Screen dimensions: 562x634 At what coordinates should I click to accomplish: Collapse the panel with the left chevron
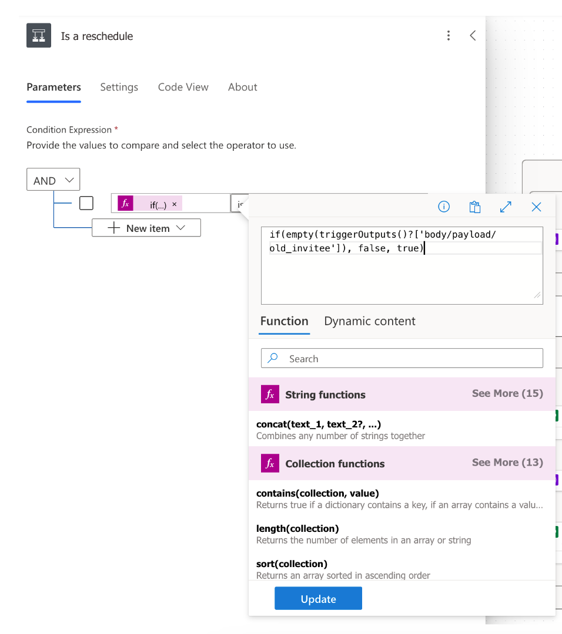point(473,36)
